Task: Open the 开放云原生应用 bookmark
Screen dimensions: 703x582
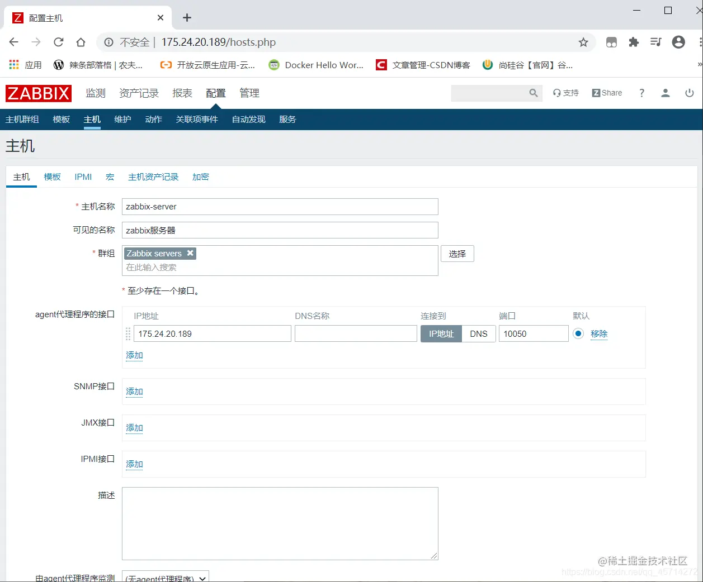Action: click(207, 65)
